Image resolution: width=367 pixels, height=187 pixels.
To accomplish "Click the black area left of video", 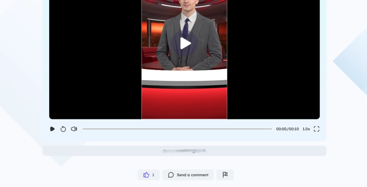I will point(95,60).
